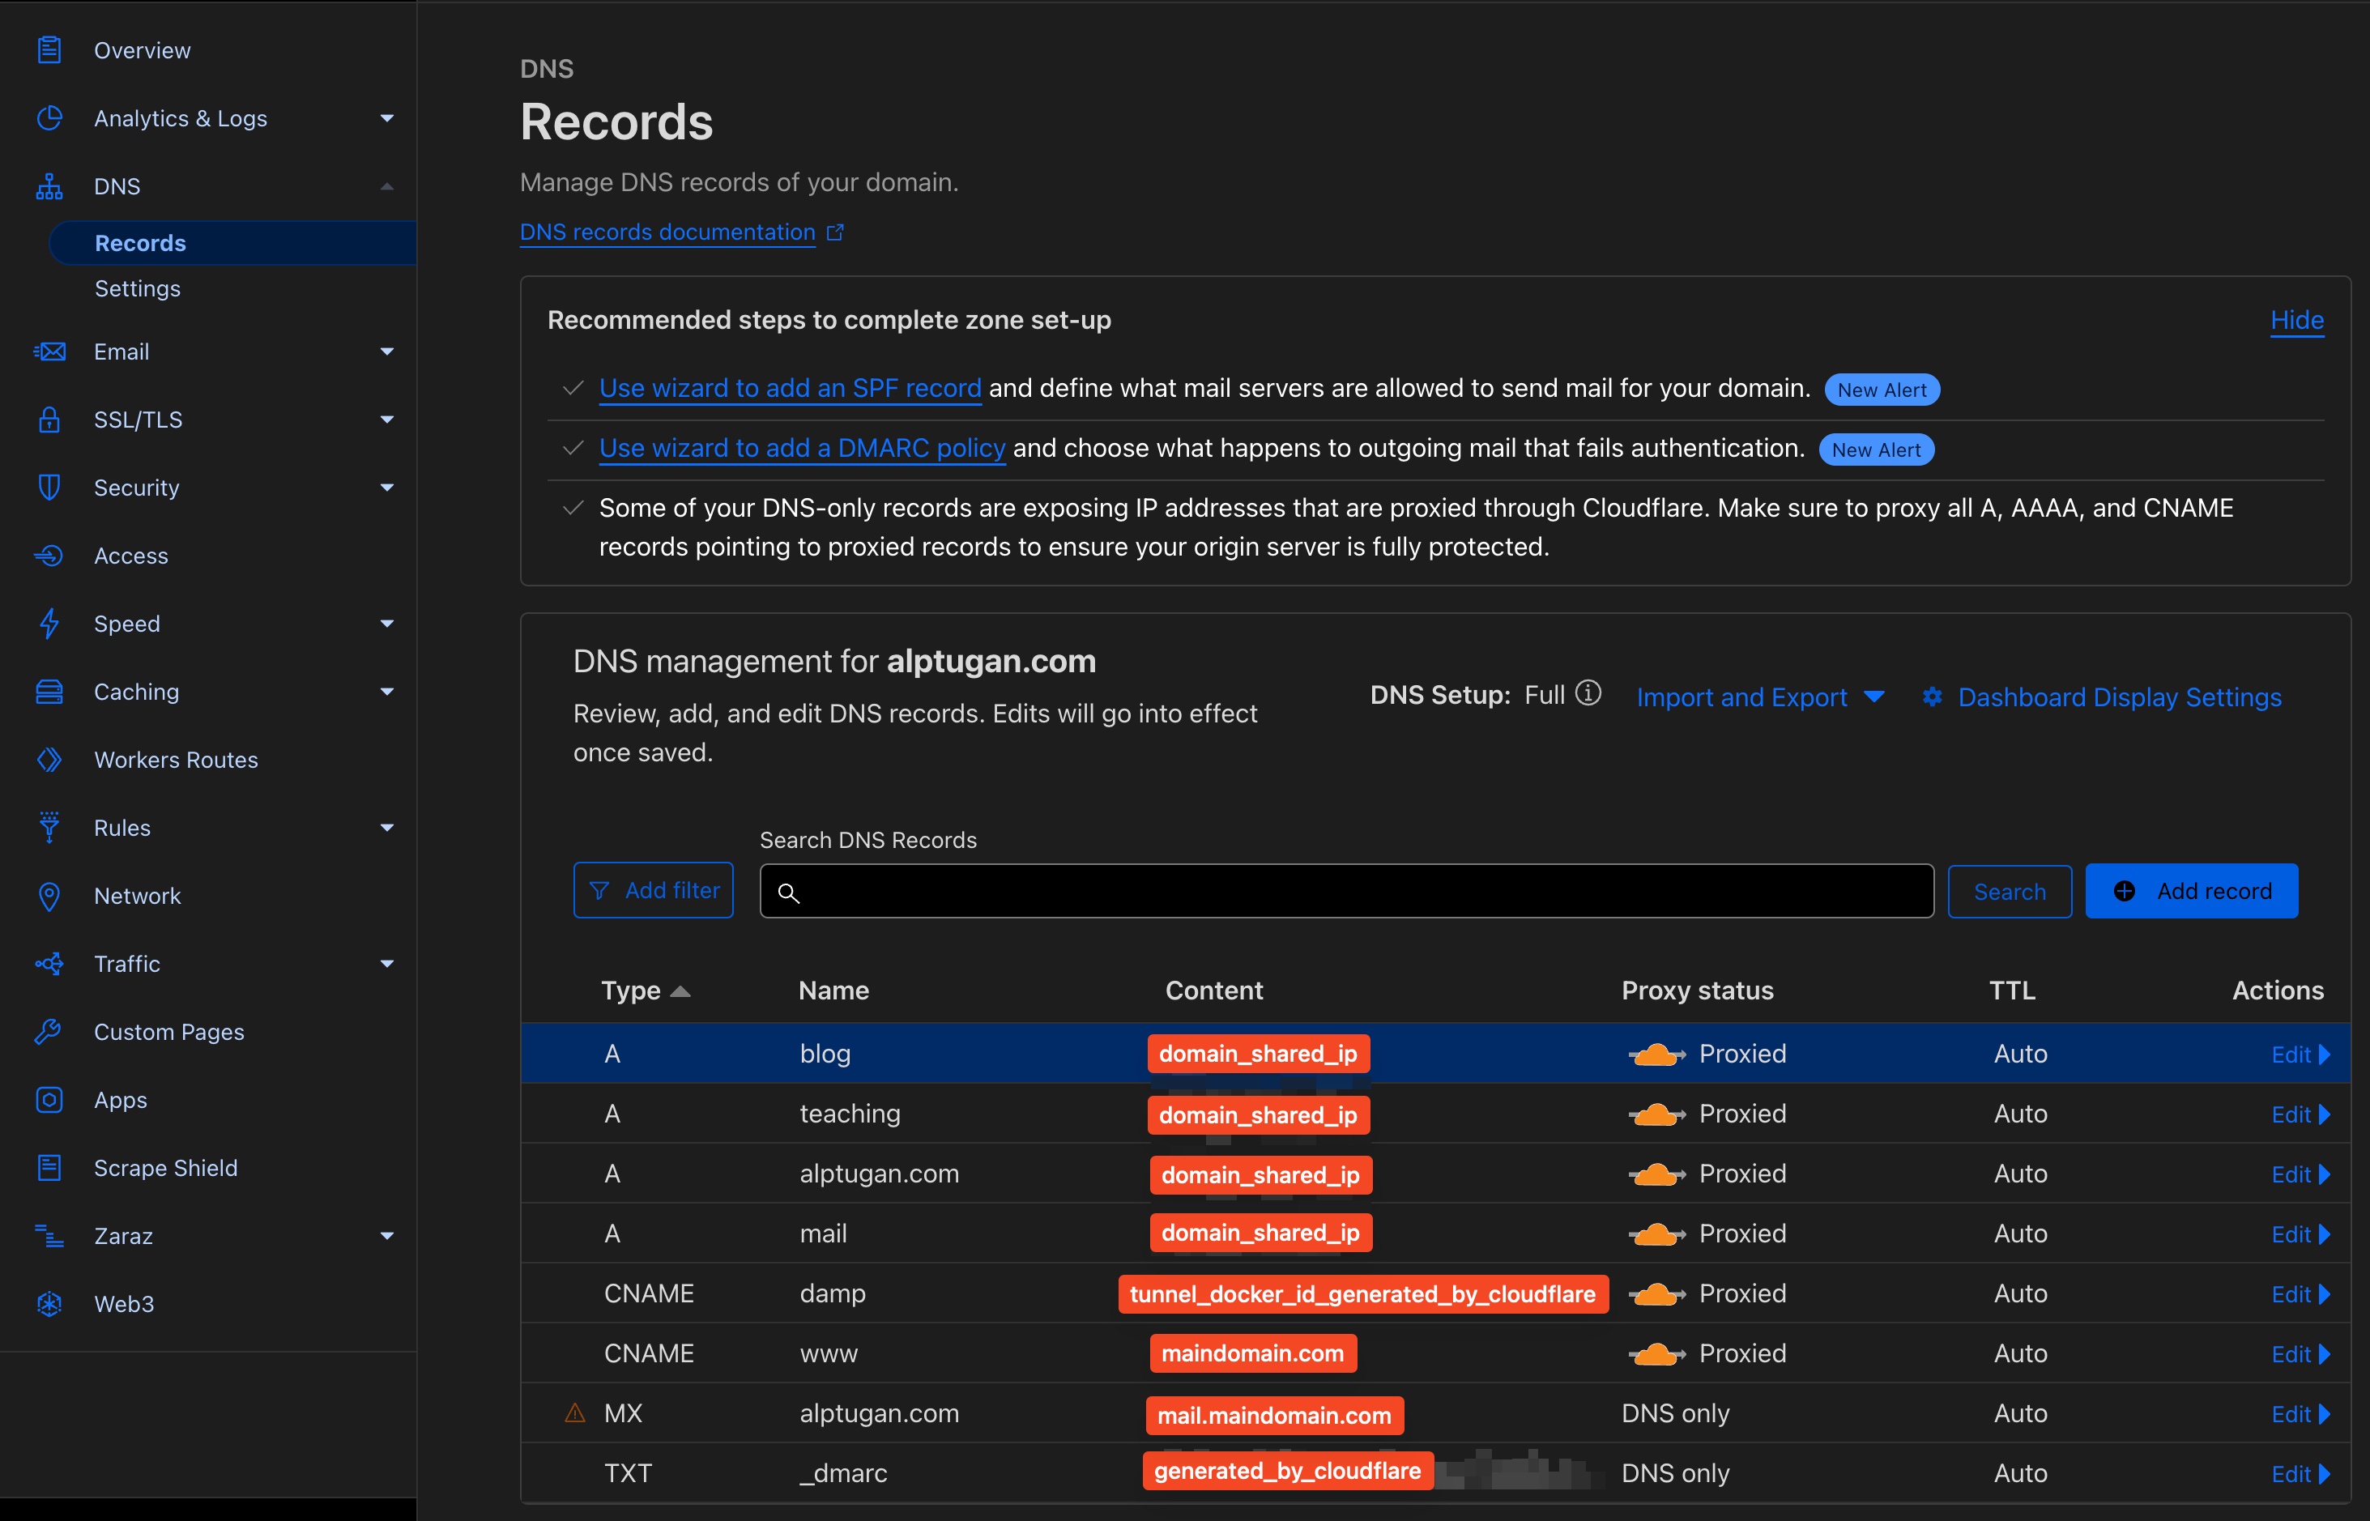
Task: Expand the Zaraz menu arrow
Action: [387, 1236]
